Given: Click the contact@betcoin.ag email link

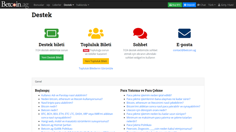Looking at the screenshot, I should pyautogui.click(x=184, y=50).
